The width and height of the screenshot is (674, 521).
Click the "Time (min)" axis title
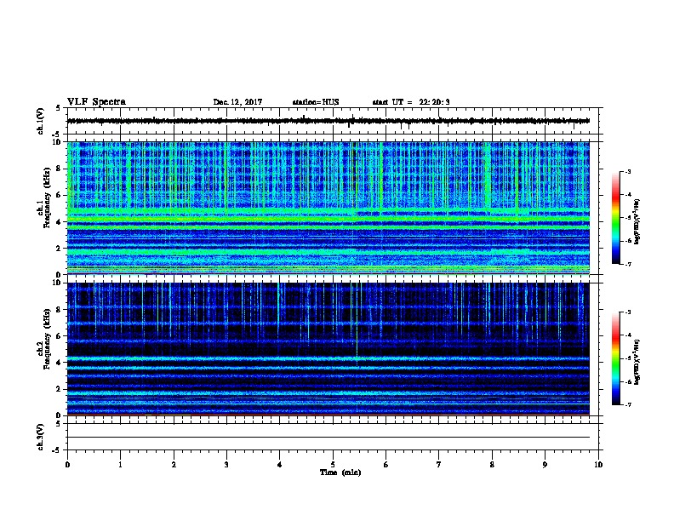[x=340, y=472]
